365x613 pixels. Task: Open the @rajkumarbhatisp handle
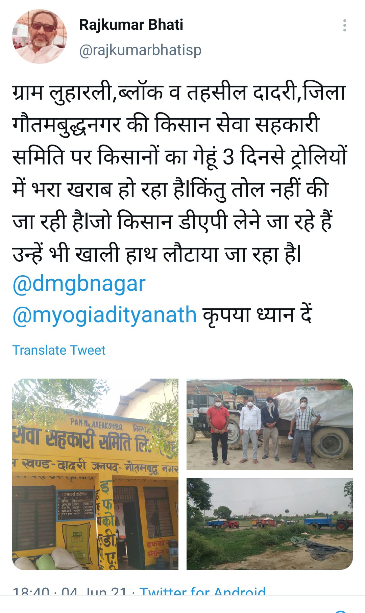pos(140,50)
